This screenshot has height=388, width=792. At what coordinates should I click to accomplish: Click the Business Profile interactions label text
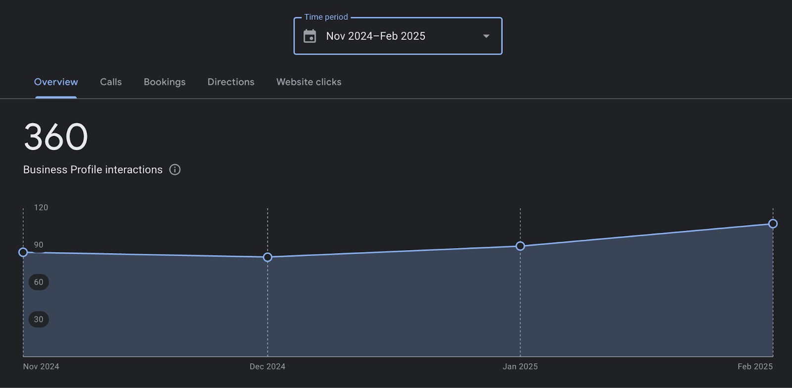tap(93, 170)
